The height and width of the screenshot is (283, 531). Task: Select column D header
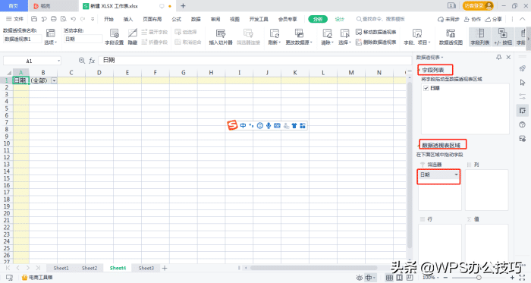[x=99, y=72]
